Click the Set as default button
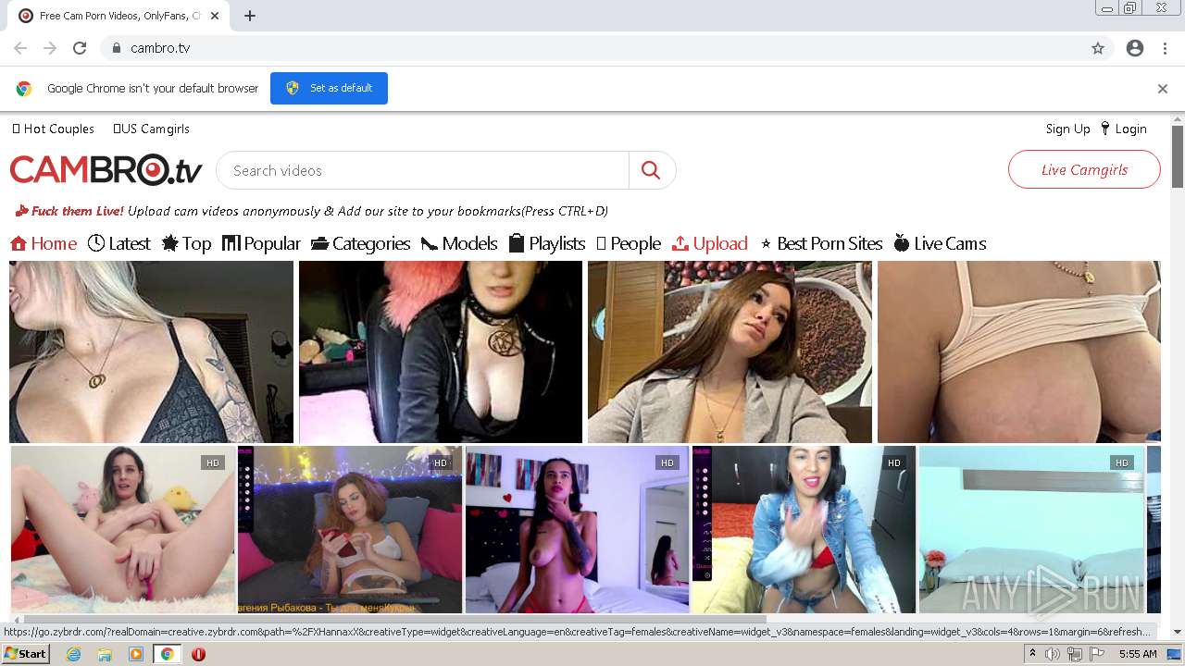Image resolution: width=1185 pixels, height=666 pixels. (329, 88)
